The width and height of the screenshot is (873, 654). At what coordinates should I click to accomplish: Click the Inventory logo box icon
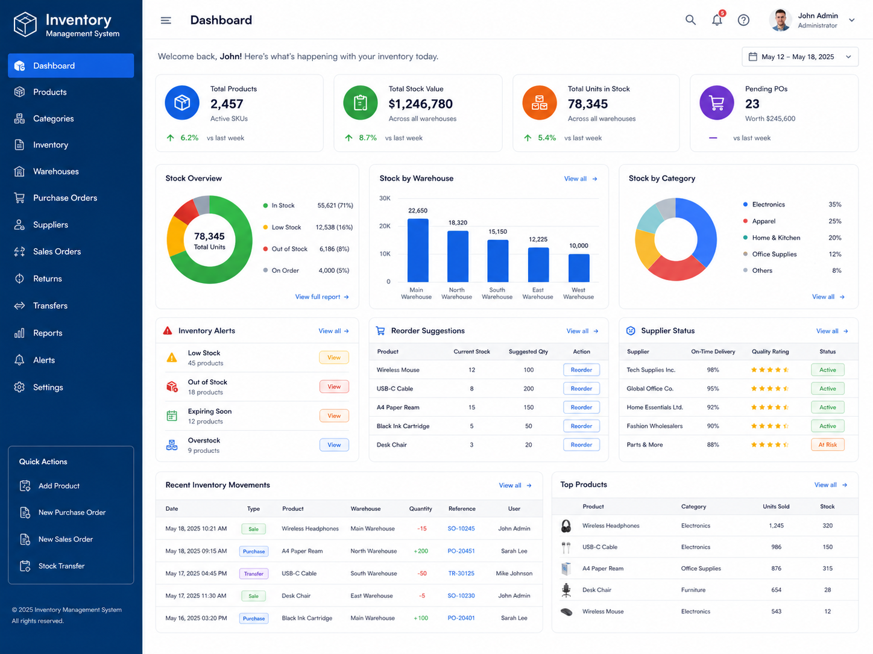pos(25,25)
